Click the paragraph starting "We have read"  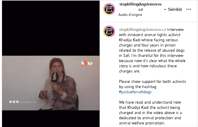coord(150,113)
